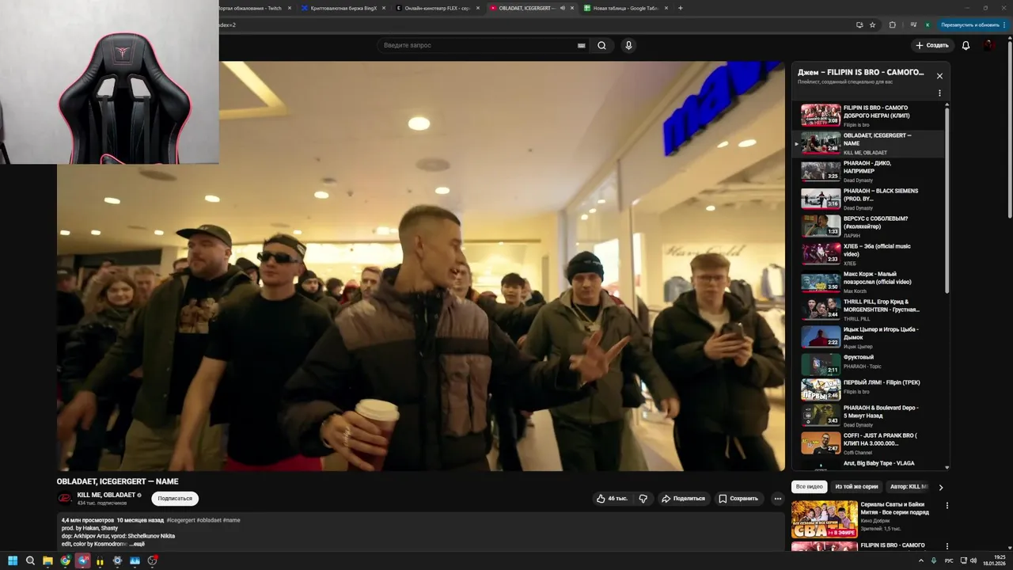1013x570 pixels.
Task: Show hidden tray icons with the chevron
Action: (x=921, y=560)
